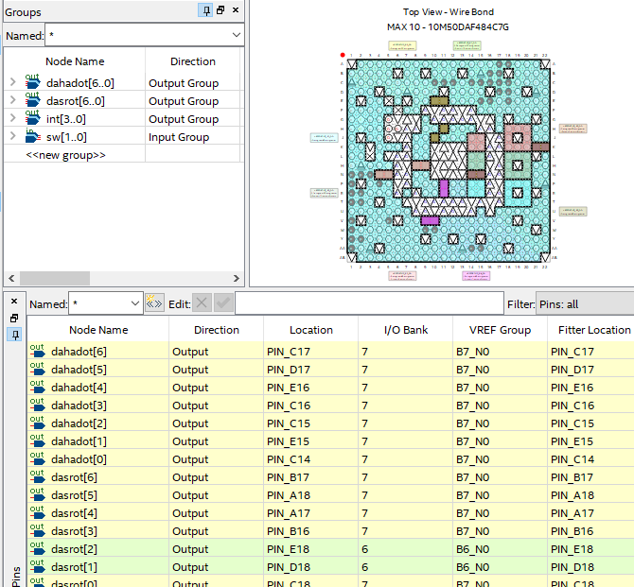Click the confirm edit checkmark icon
This screenshot has width=634, height=587.
(223, 303)
